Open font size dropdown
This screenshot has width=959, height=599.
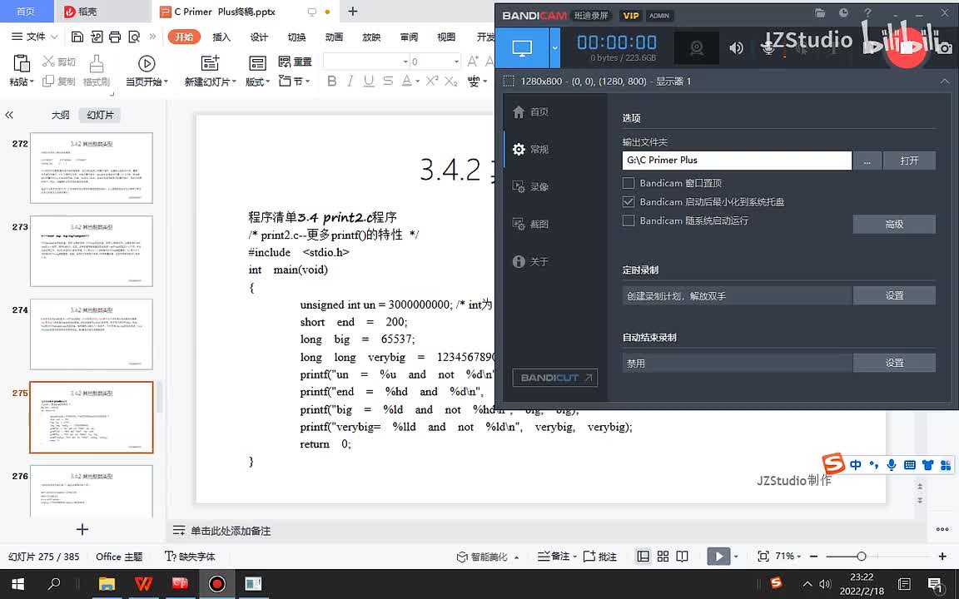(x=456, y=62)
